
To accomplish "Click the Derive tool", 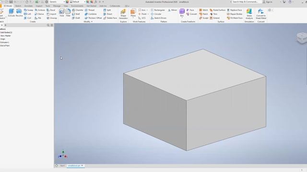I will coord(39,14).
